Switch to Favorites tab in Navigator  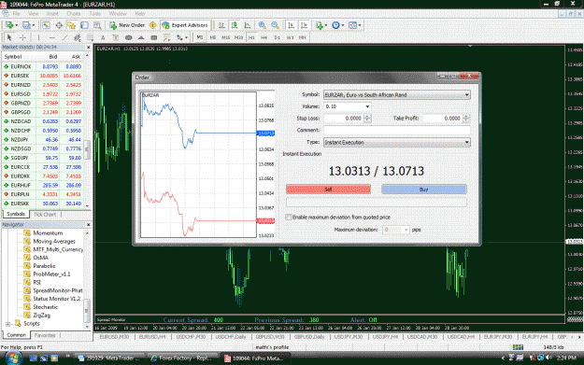click(45, 335)
